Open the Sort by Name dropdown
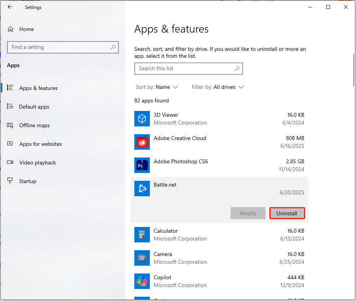The height and width of the screenshot is (301, 356). 157,87
